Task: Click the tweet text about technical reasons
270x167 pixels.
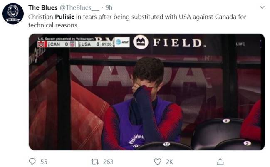Action: pyautogui.click(x=137, y=21)
